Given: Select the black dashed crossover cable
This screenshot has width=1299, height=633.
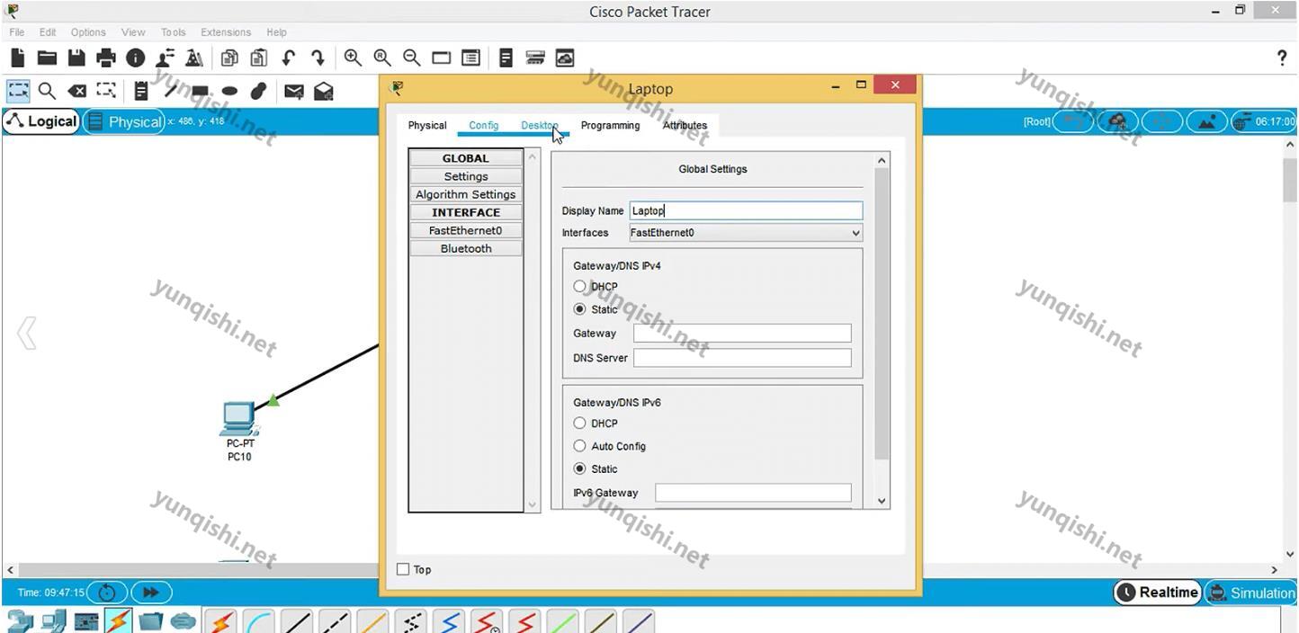Looking at the screenshot, I should coord(335,621).
